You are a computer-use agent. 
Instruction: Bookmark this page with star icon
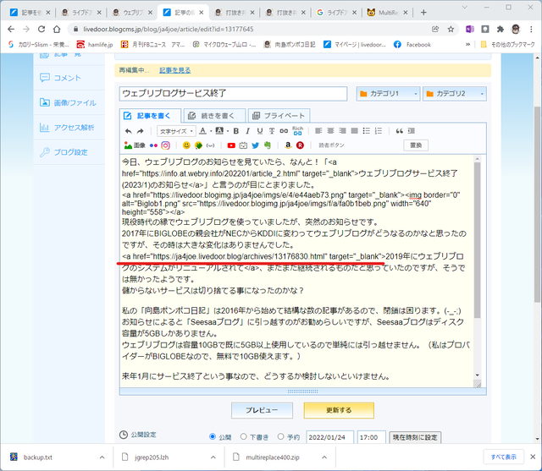point(451,30)
